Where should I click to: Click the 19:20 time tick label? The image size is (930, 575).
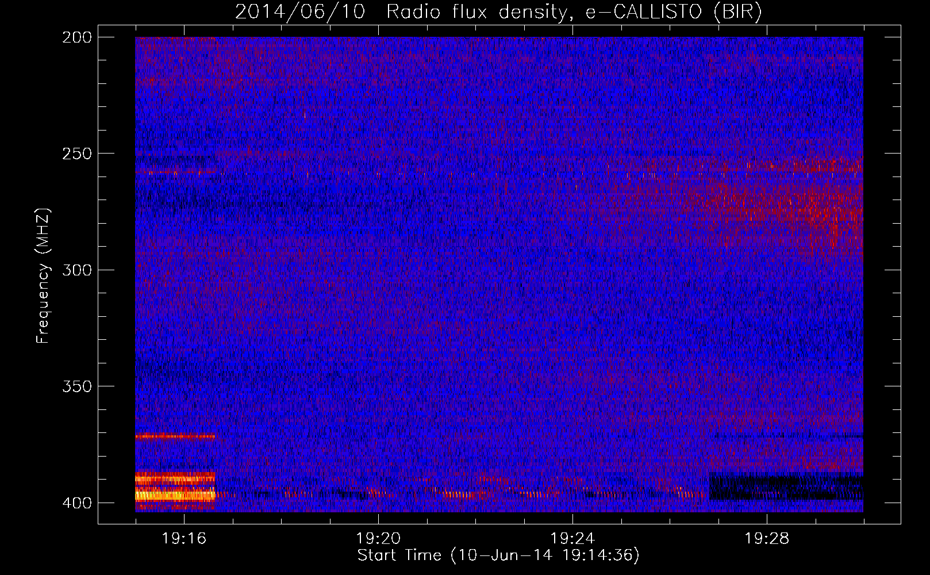pos(378,539)
